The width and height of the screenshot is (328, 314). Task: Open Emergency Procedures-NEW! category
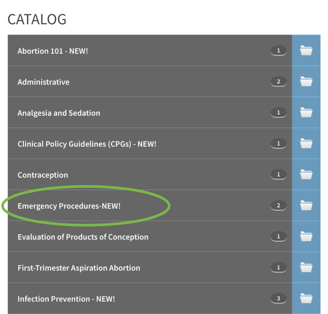[x=69, y=206]
